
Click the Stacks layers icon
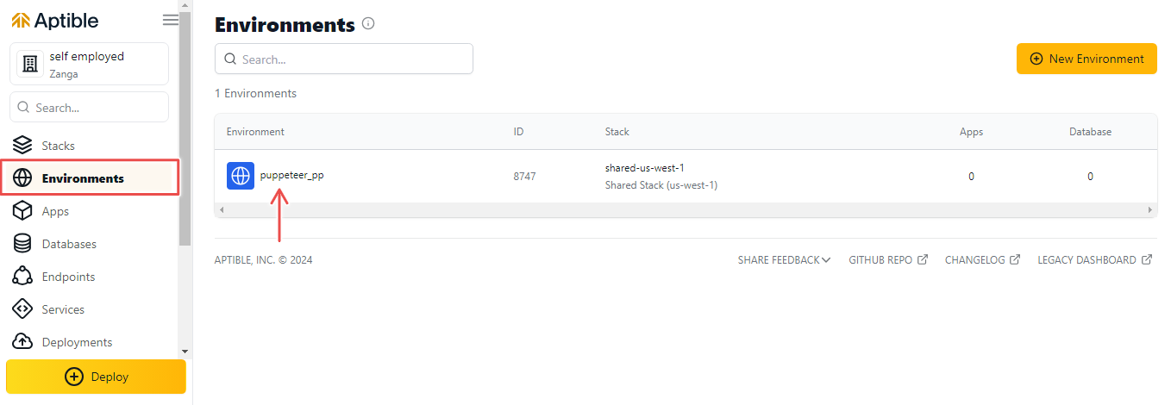pyautogui.click(x=23, y=146)
